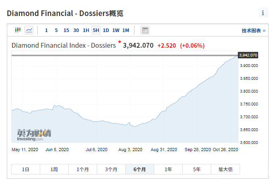Change interval to 1D
The image size is (275, 186).
[x=106, y=30]
